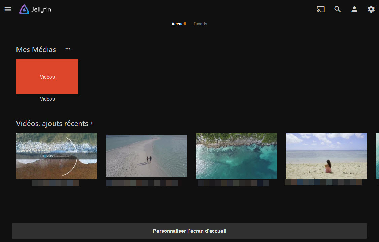379x242 pixels.
Task: Click the magnifier icon in the header
Action: [x=337, y=9]
